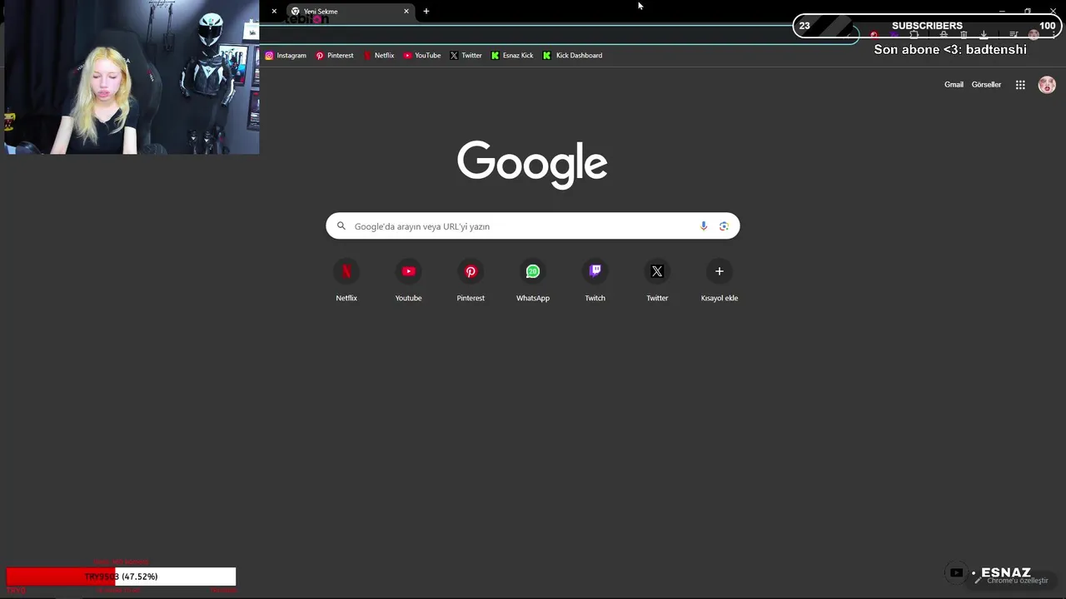Click the ESNAZ channel label
The image size is (1066, 599).
[x=1006, y=572]
